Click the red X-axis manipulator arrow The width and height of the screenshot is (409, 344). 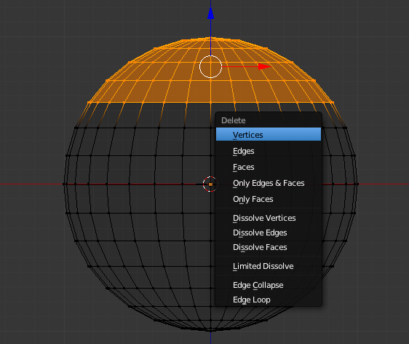[264, 66]
